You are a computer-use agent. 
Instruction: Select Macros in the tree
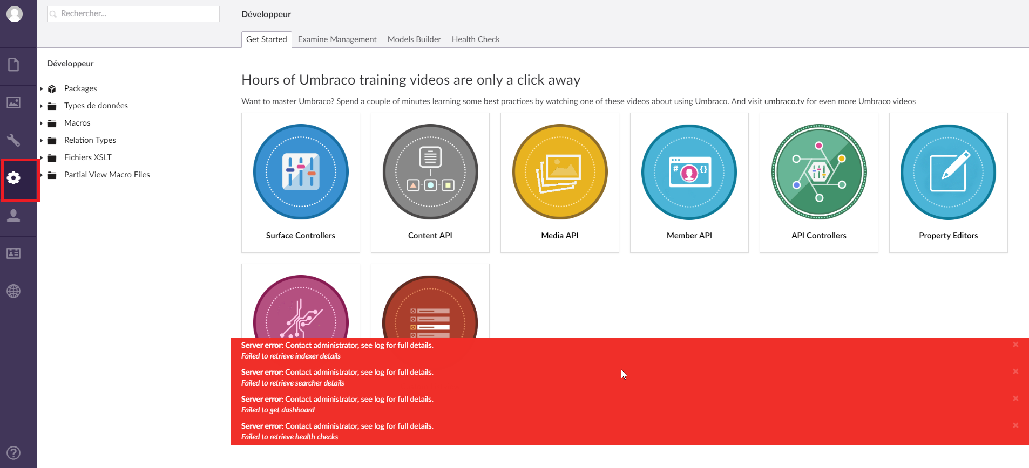click(77, 123)
